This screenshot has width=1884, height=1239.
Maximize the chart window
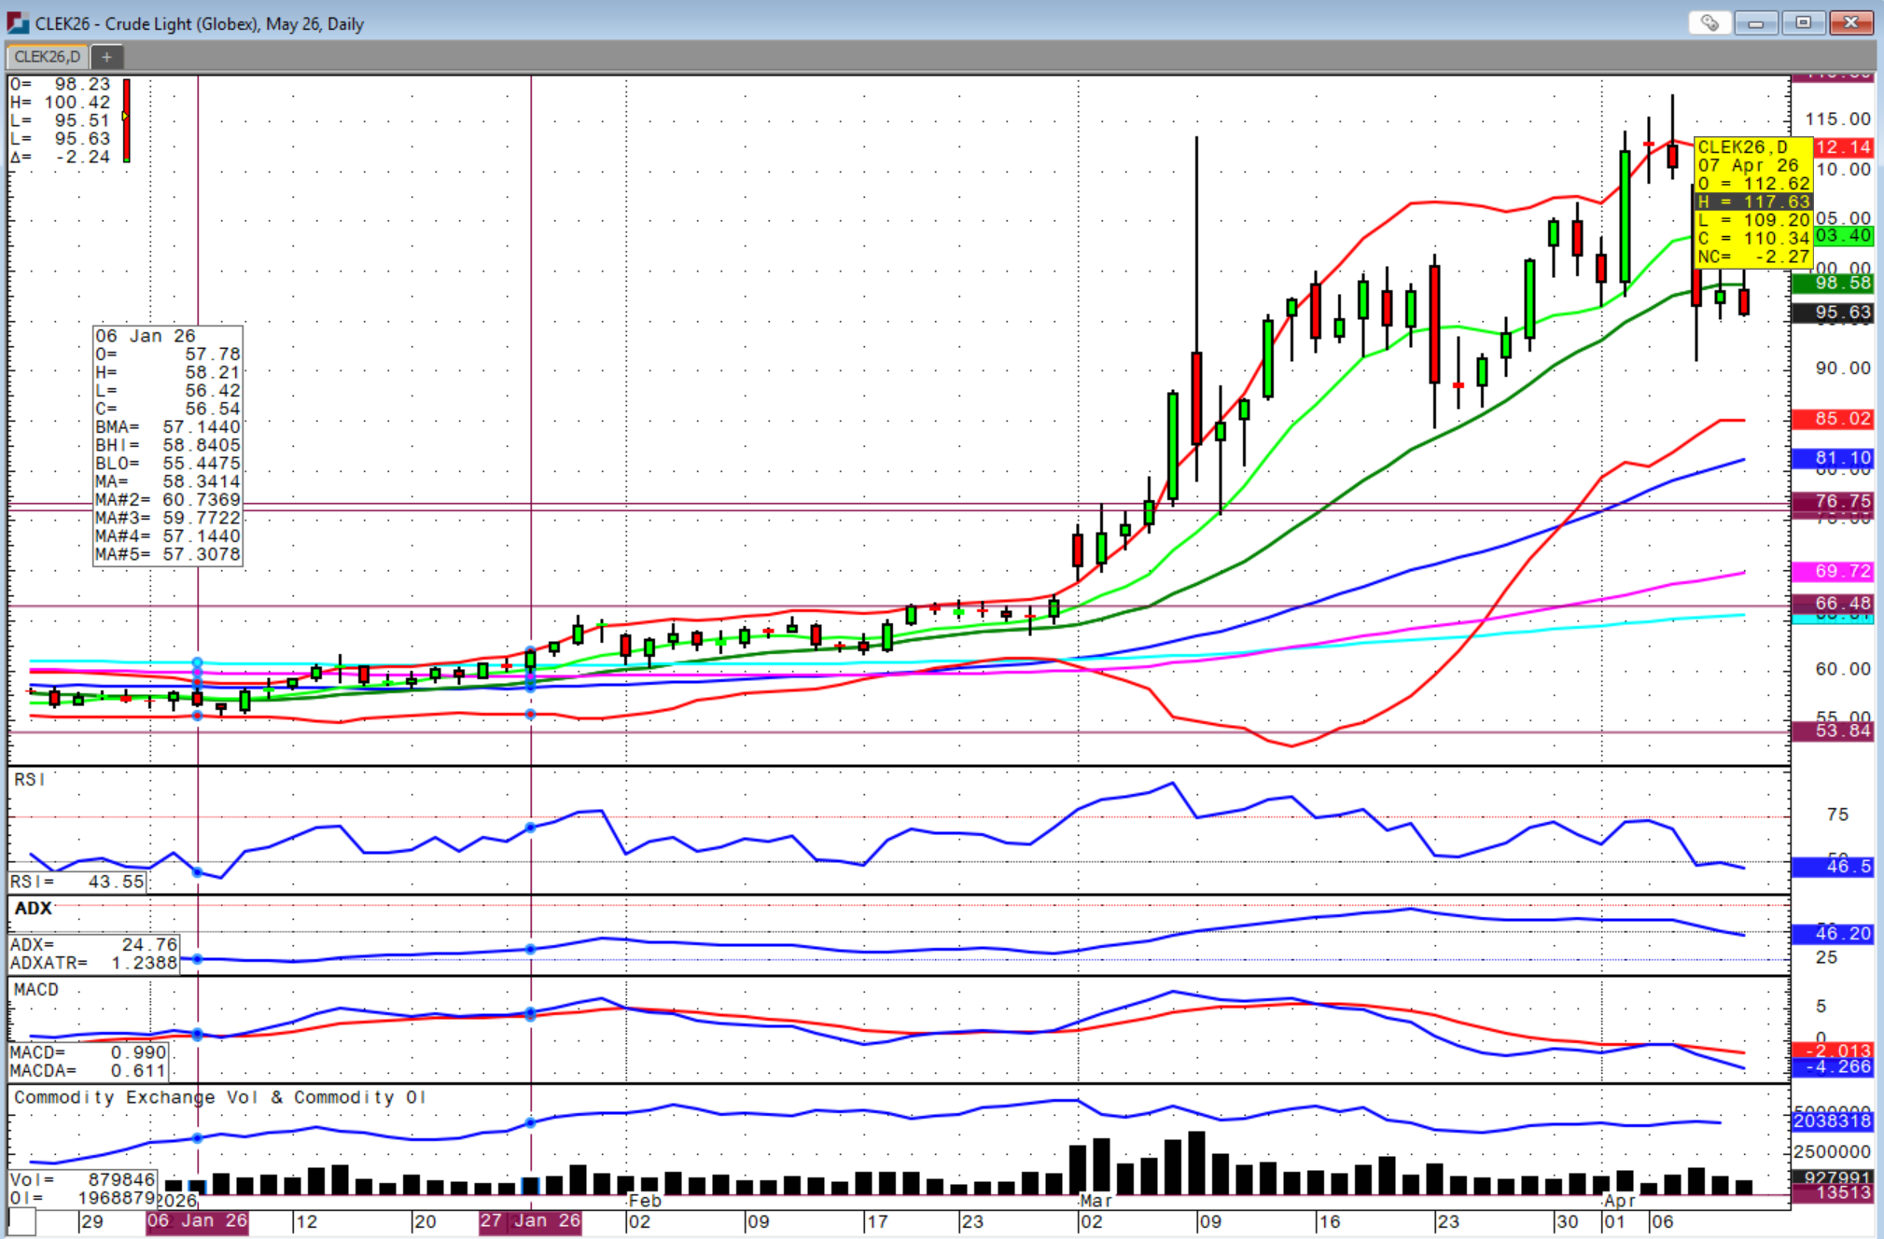pos(1803,22)
